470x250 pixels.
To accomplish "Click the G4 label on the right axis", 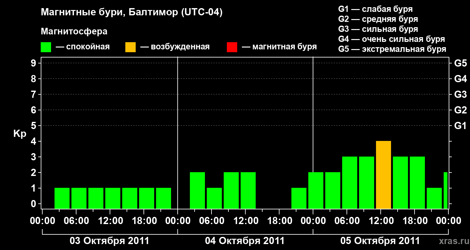I will [x=461, y=79].
